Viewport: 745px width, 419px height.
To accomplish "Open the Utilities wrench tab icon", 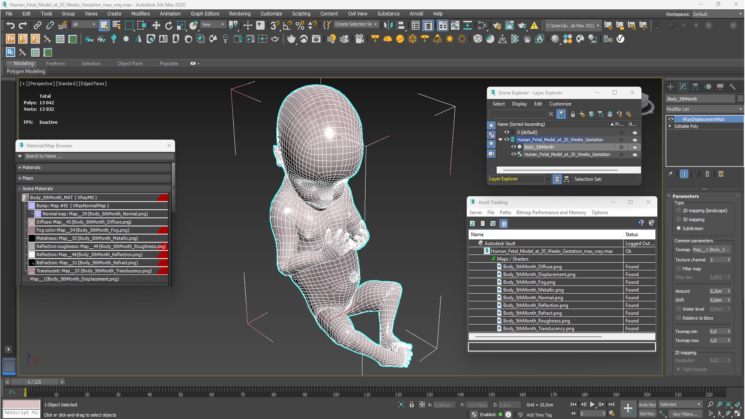I will (x=733, y=87).
